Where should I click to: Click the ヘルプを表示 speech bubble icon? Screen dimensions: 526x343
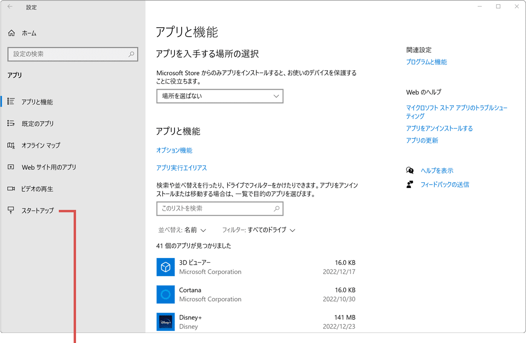(410, 170)
